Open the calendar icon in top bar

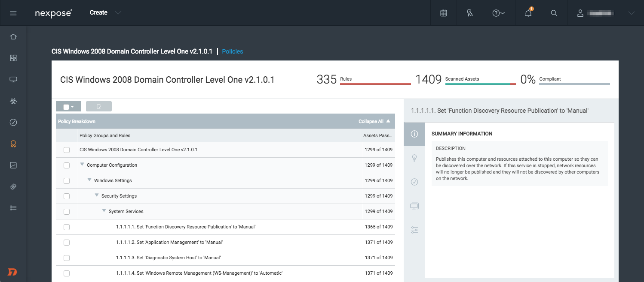tap(444, 13)
